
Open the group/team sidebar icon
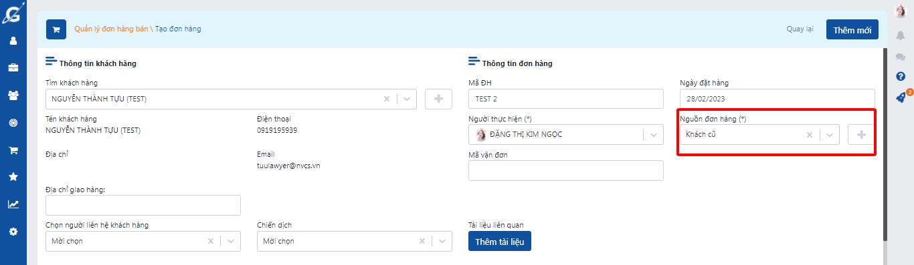point(13,95)
